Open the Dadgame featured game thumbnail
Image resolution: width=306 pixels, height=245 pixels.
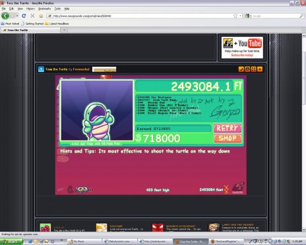click(102, 228)
